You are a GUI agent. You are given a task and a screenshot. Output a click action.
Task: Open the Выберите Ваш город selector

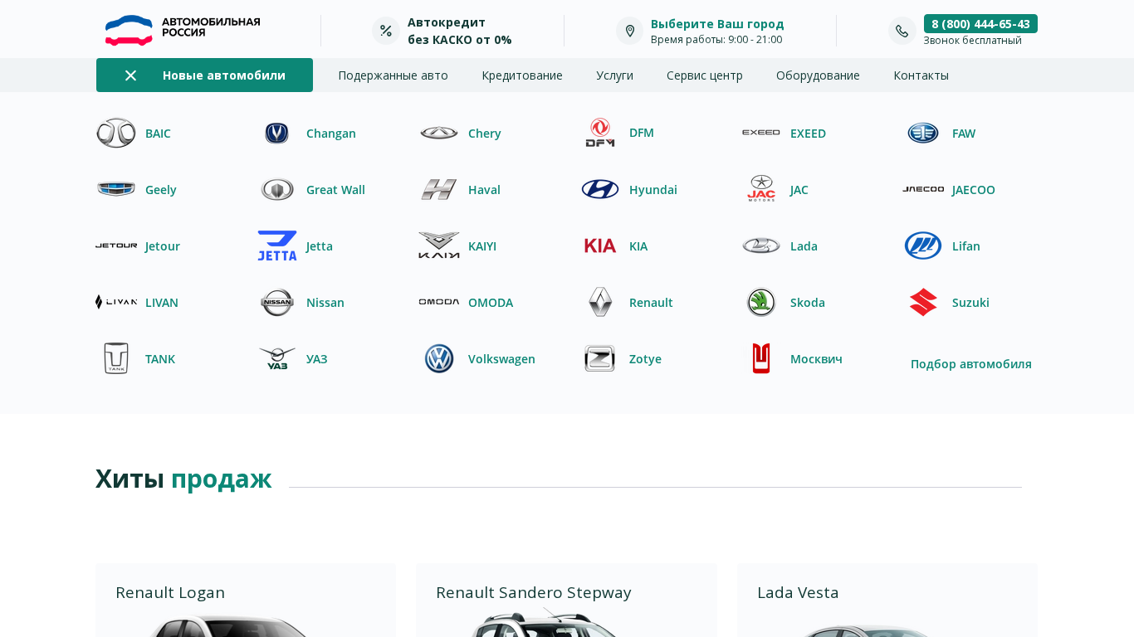click(x=717, y=23)
